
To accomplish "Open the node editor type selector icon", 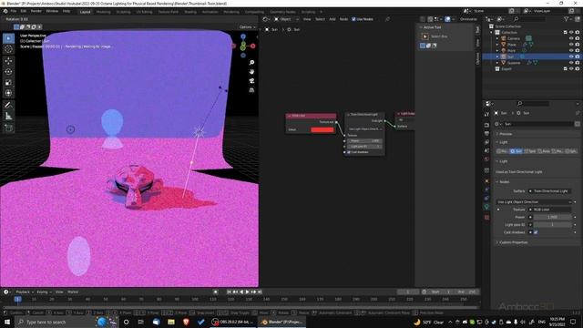I will pos(265,19).
